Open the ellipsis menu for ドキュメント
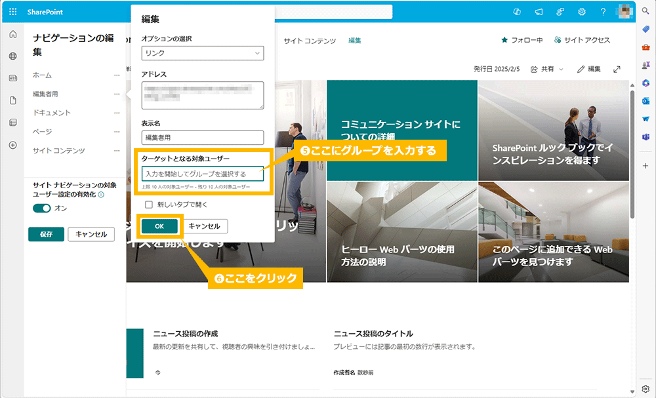The image size is (656, 398). click(117, 113)
